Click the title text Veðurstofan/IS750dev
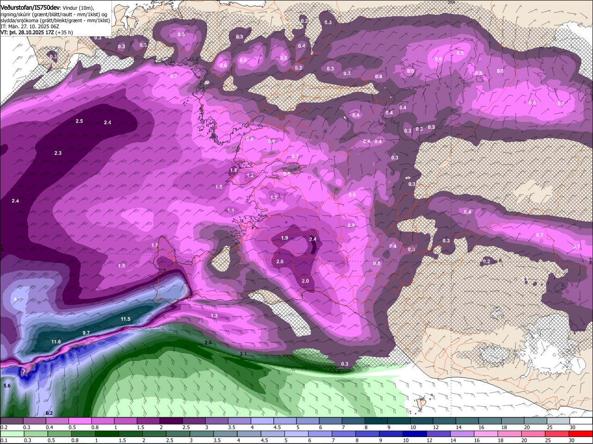This screenshot has height=444, width=593. pos(30,7)
